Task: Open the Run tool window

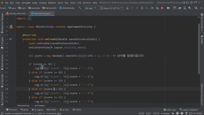Action: point(64,110)
